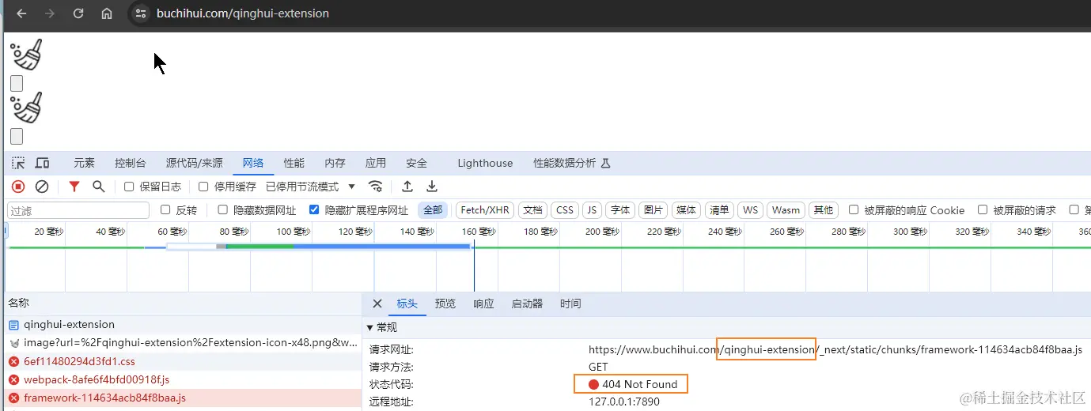Open the Lighthouse tab

(485, 163)
